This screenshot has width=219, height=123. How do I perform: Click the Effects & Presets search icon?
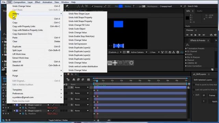pyautogui.click(x=188, y=45)
